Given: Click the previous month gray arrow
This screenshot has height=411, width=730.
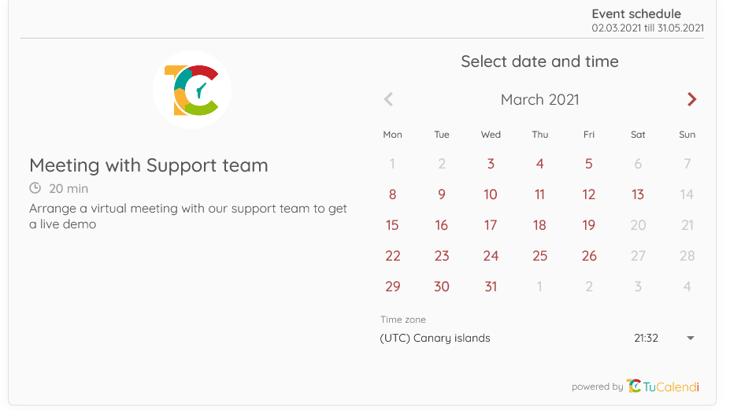Looking at the screenshot, I should pyautogui.click(x=388, y=99).
